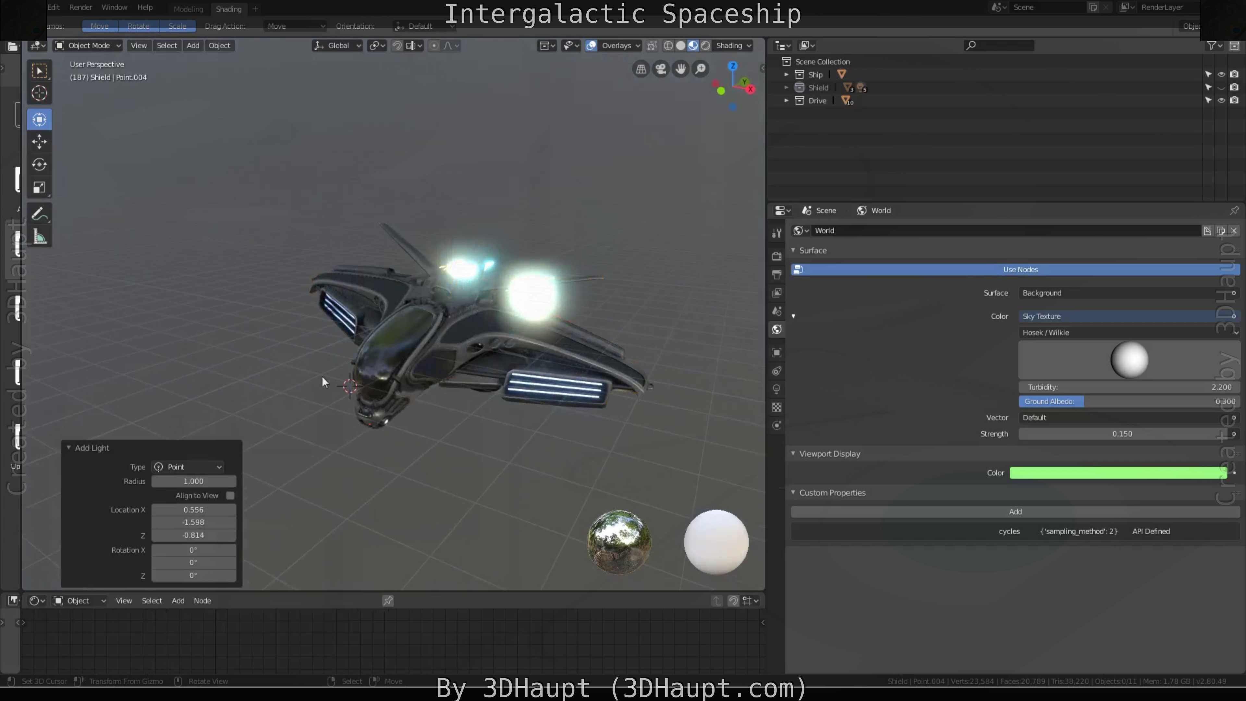Open the World properties tab icon
1246x701 pixels.
(777, 329)
